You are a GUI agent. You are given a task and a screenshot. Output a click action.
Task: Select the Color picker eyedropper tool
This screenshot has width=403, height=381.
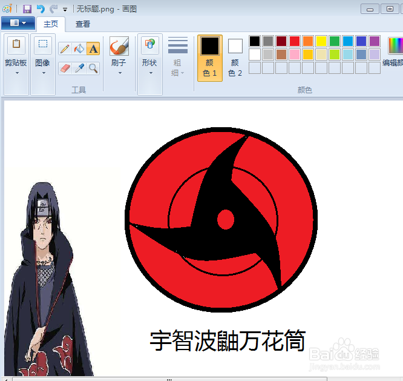point(79,68)
